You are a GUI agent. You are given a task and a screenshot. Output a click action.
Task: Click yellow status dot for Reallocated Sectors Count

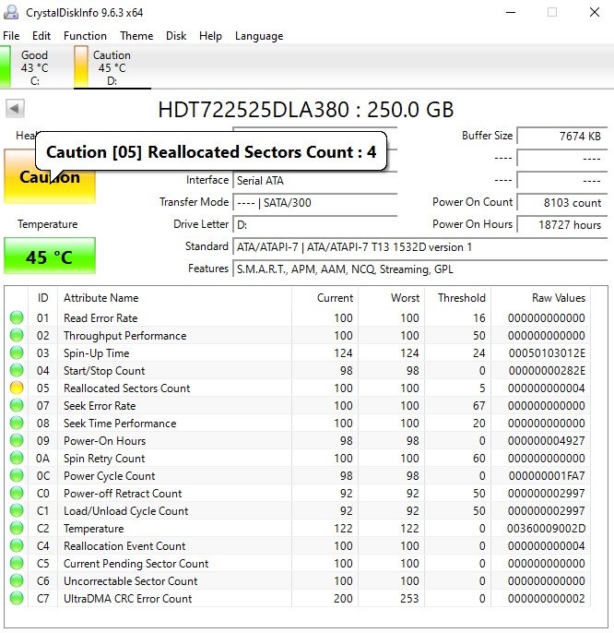pyautogui.click(x=17, y=388)
